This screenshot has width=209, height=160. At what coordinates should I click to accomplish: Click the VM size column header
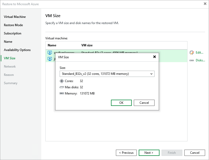click(x=87, y=45)
